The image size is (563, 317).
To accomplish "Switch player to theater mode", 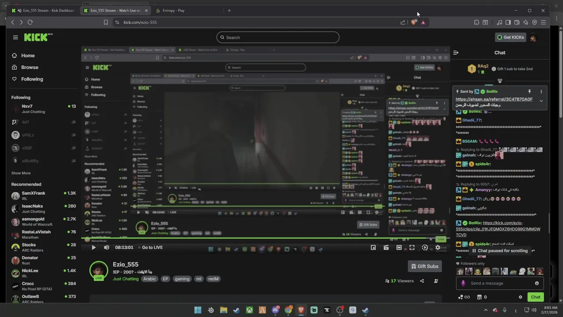I will point(399,247).
